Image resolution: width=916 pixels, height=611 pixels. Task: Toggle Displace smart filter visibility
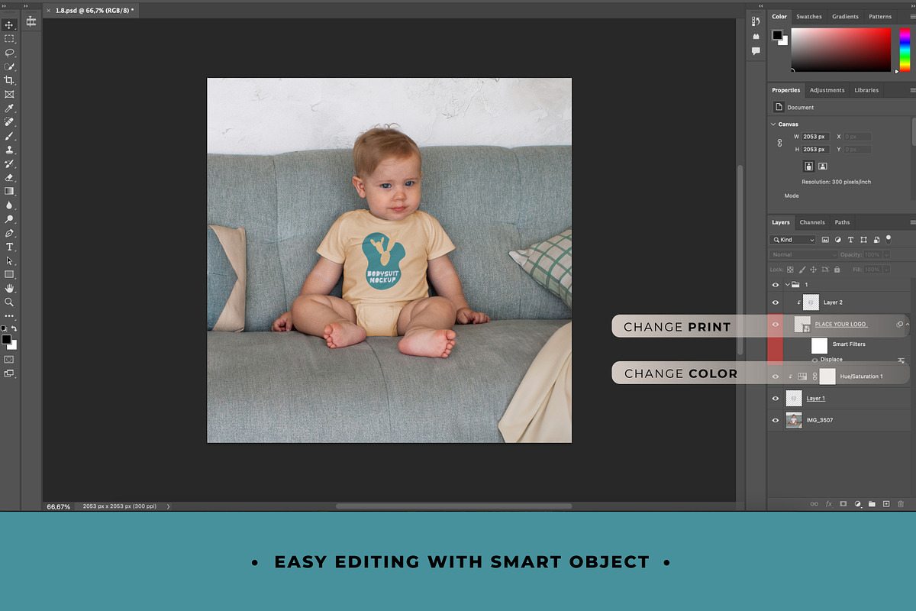[814, 360]
